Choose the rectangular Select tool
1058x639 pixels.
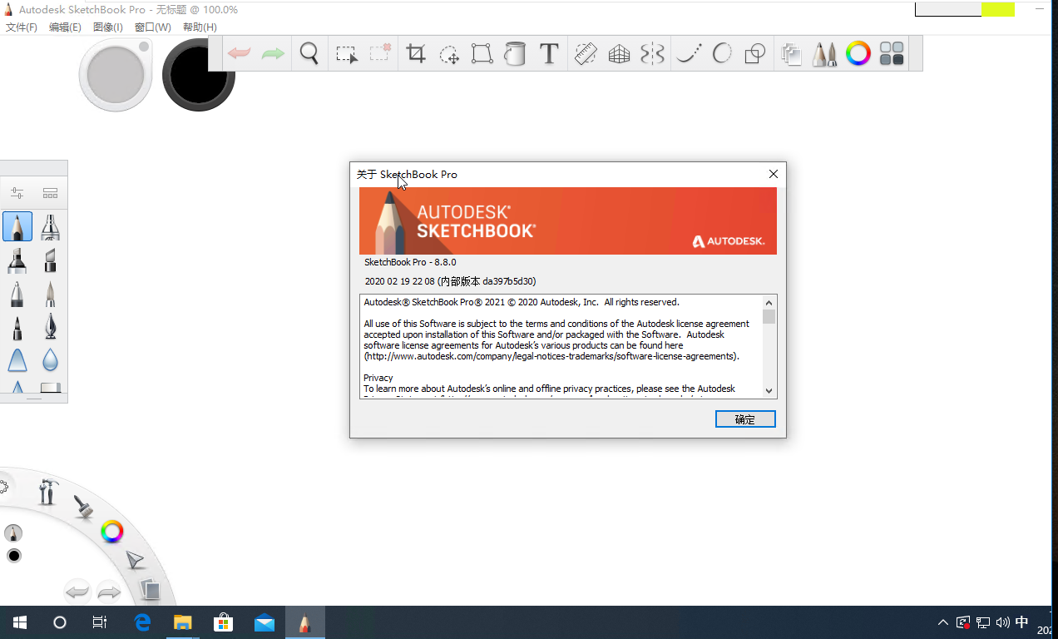click(x=346, y=54)
